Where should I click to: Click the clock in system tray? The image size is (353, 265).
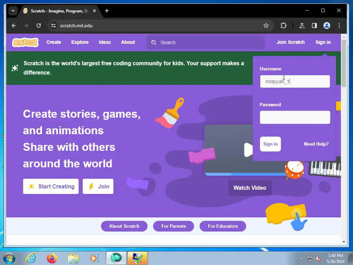335,258
